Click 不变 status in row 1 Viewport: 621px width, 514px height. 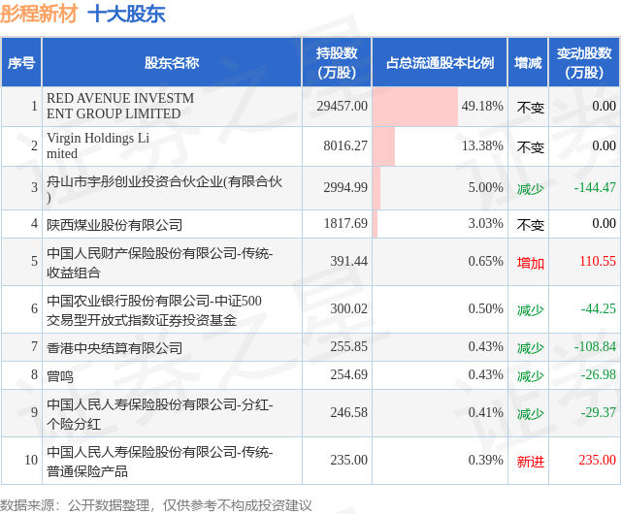click(x=531, y=108)
